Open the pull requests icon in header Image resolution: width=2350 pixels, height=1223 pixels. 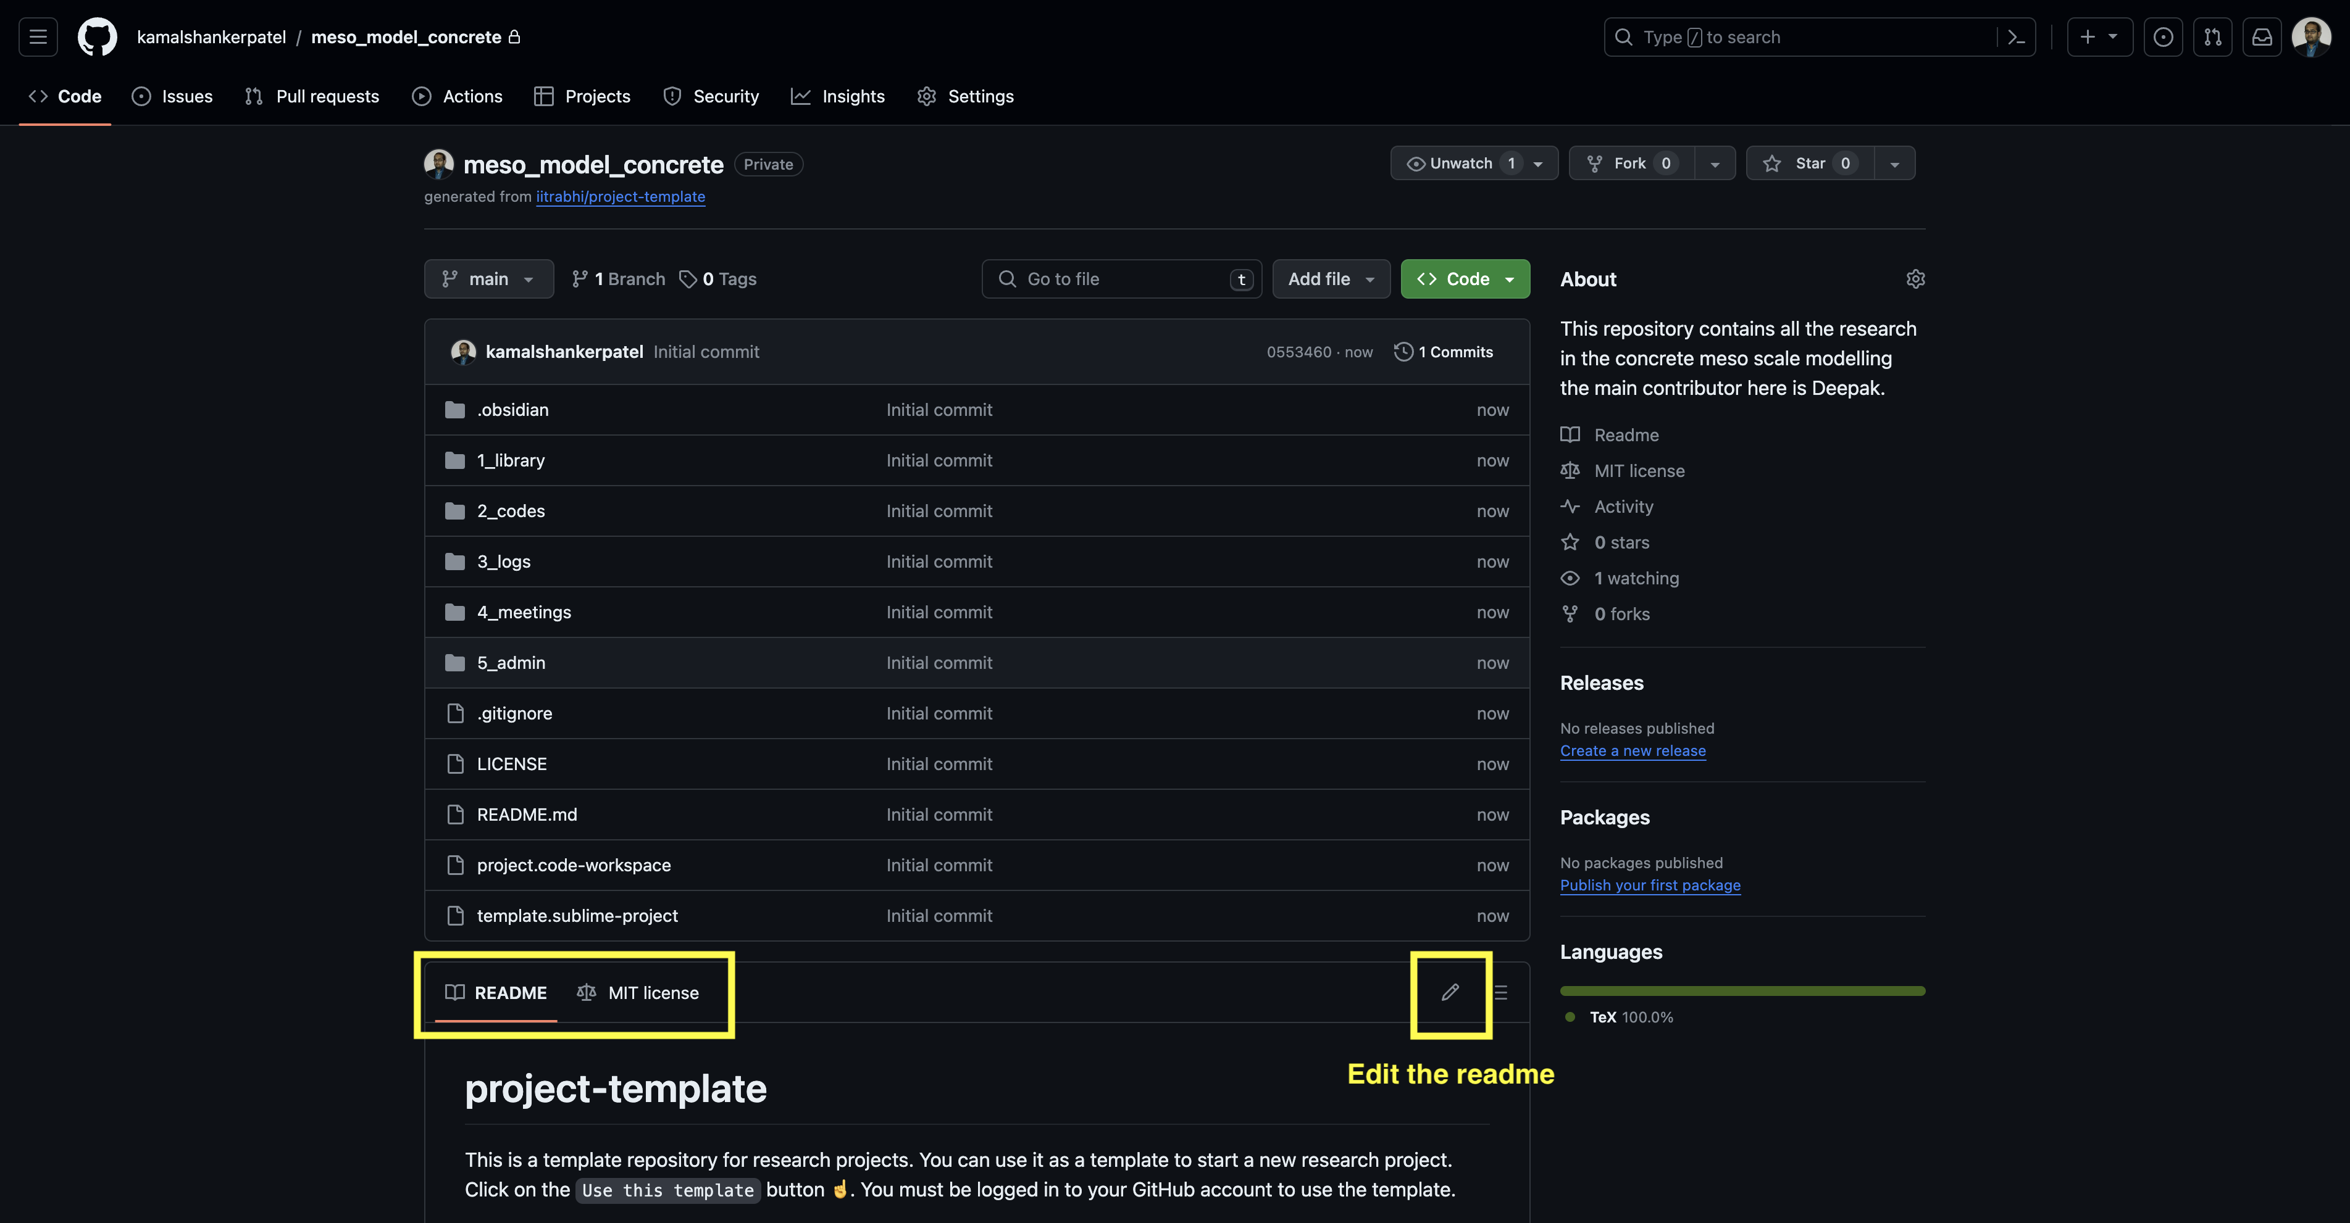(2212, 38)
